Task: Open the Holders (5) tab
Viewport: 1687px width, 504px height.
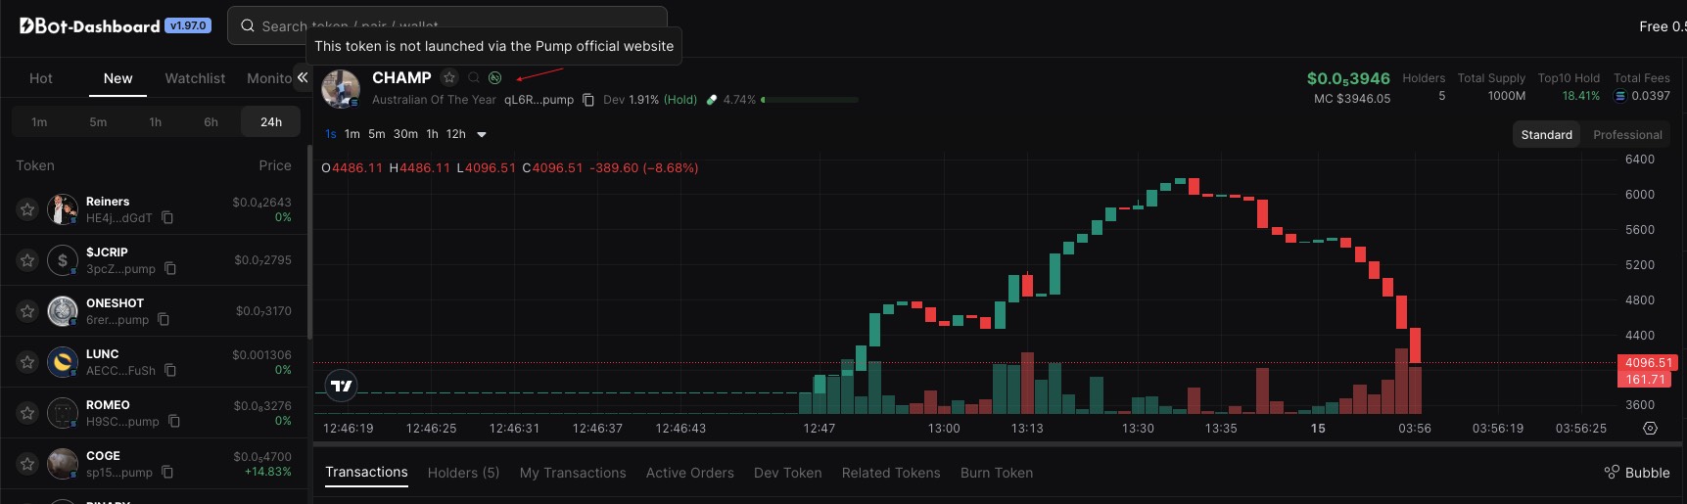Action: point(463,473)
